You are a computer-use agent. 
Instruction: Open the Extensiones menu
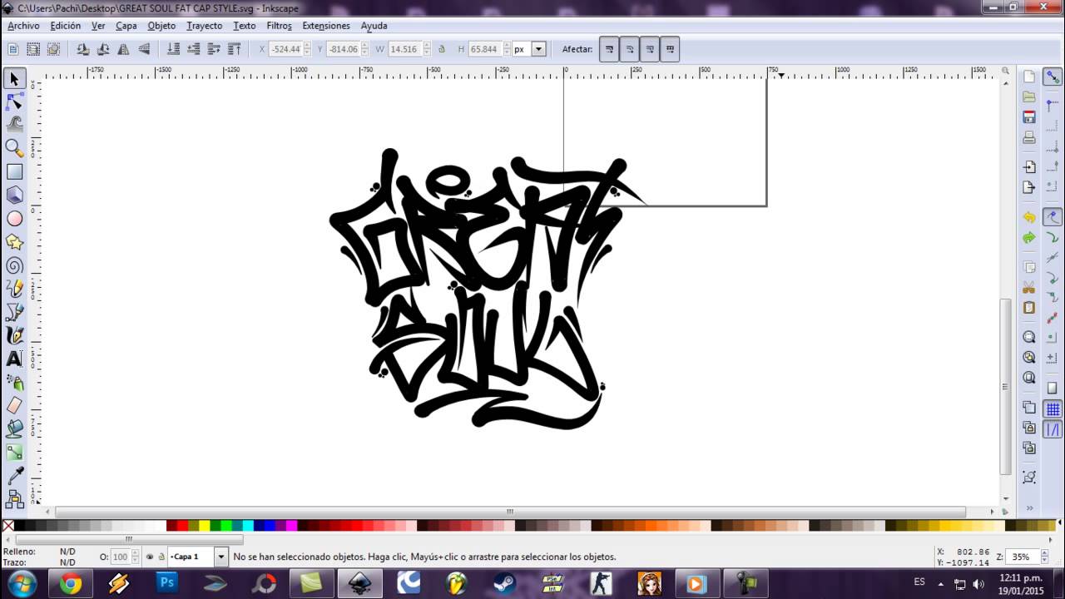(326, 26)
